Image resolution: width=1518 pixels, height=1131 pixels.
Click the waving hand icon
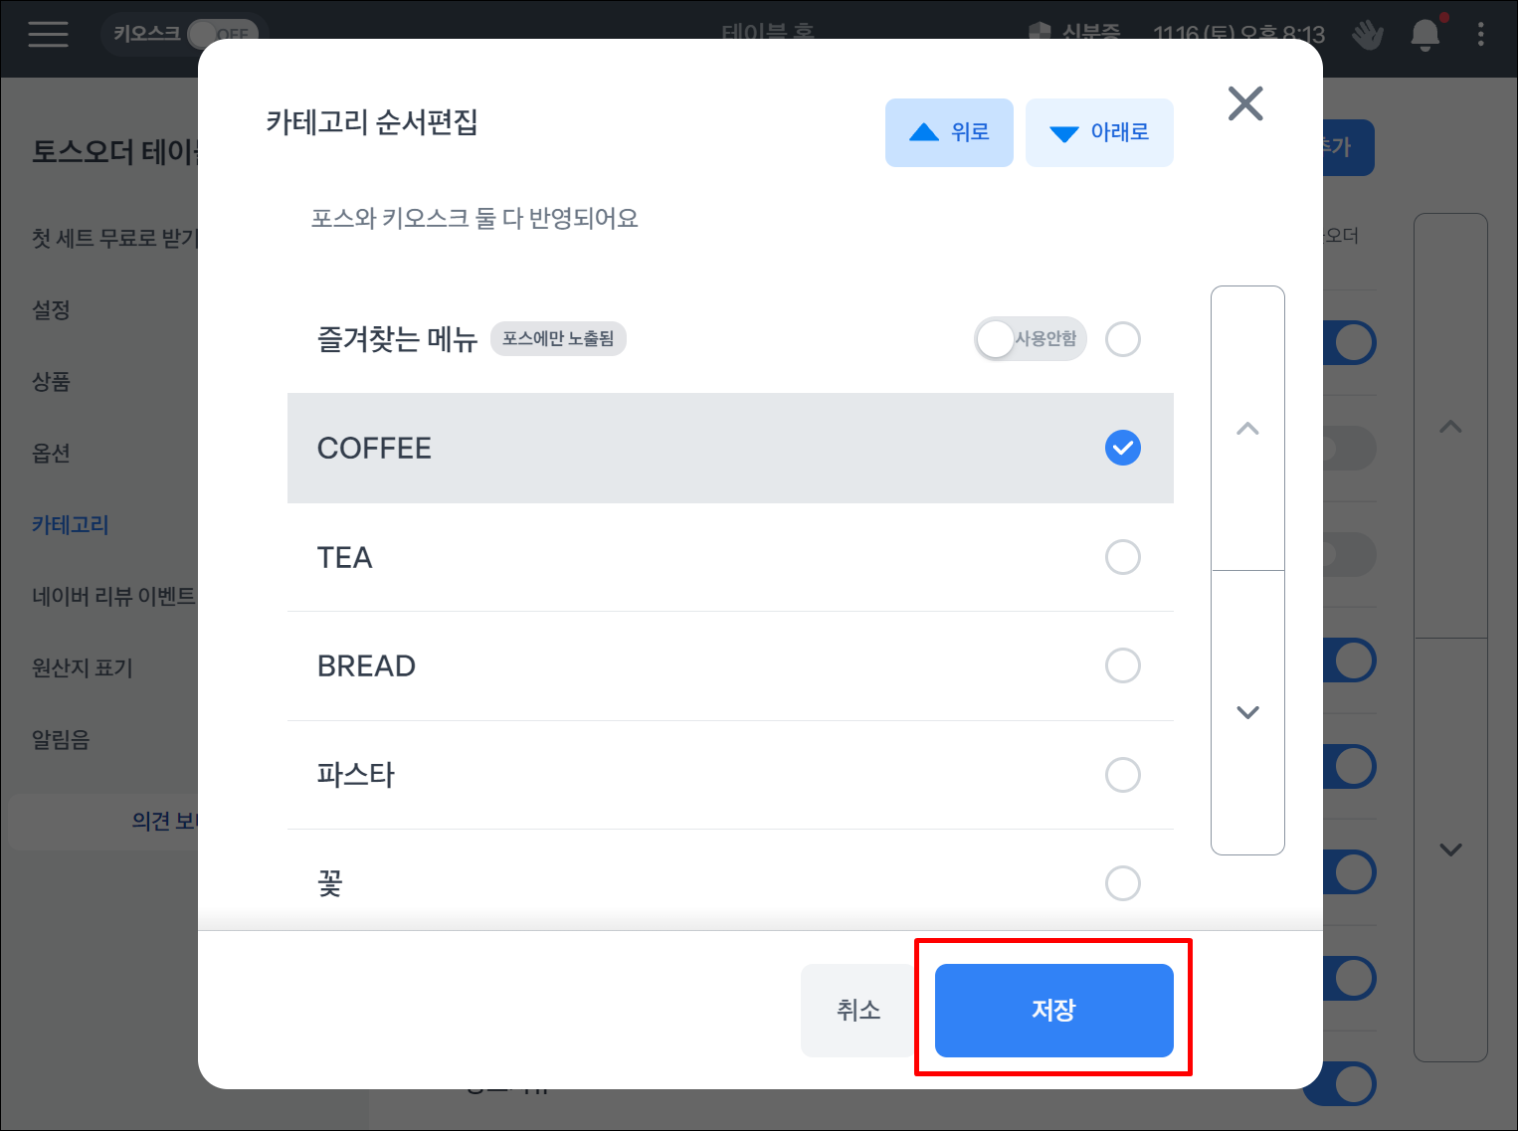(1368, 35)
